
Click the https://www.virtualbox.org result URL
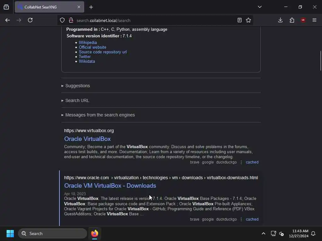tap(89, 131)
